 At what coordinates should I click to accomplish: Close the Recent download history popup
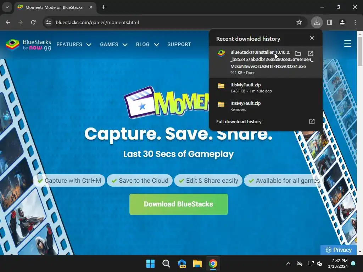pos(312,38)
